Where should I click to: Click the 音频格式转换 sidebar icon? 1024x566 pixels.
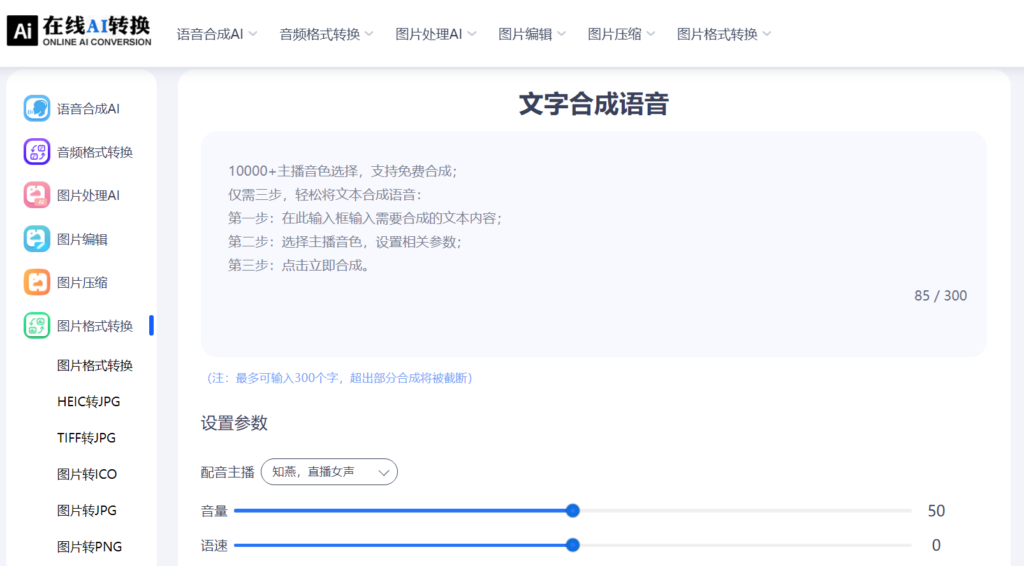37,152
